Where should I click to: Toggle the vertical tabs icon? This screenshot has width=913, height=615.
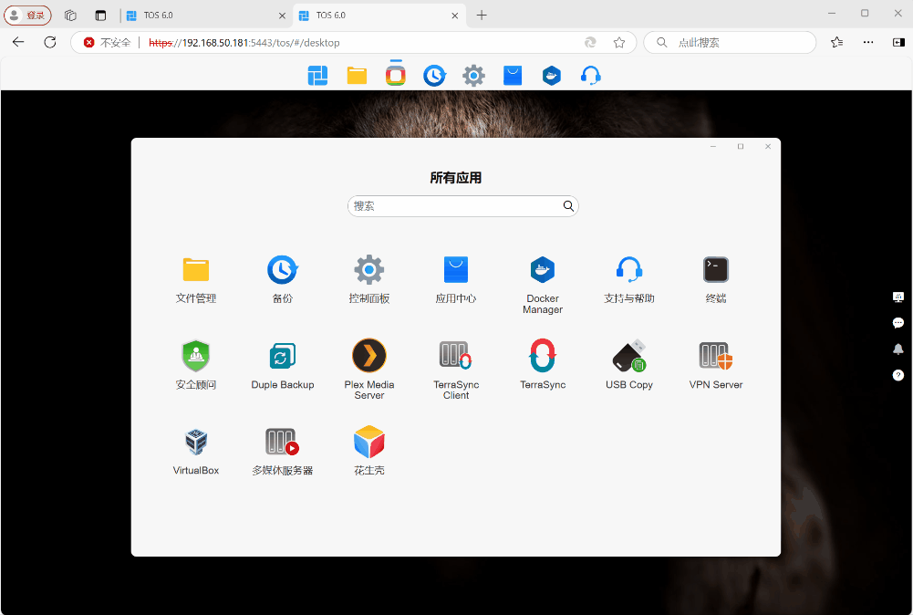(100, 16)
